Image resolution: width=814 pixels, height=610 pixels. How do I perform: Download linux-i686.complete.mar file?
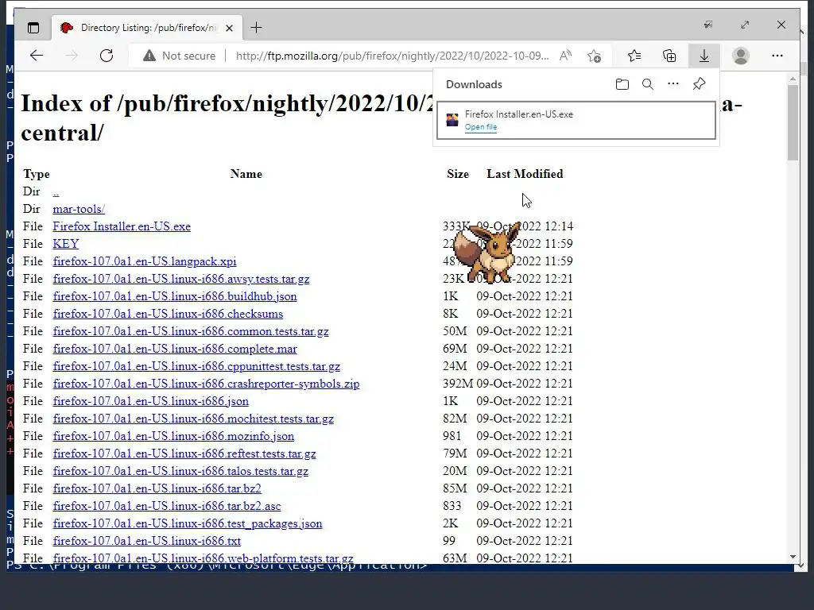coord(175,349)
